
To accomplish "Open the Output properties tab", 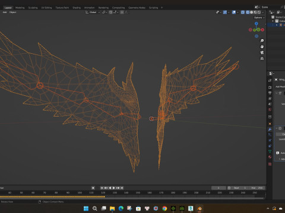I will tap(270, 93).
